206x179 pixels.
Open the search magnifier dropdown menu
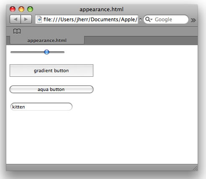click(149, 19)
